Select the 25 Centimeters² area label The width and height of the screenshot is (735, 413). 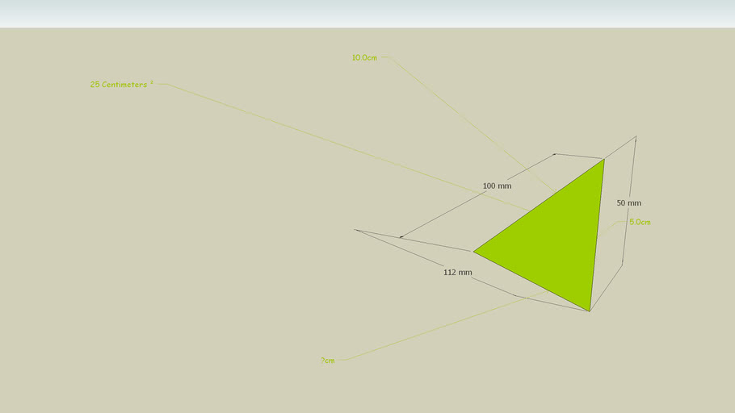tap(121, 84)
